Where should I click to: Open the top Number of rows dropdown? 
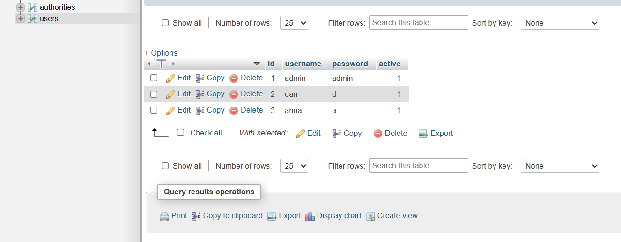pos(294,23)
